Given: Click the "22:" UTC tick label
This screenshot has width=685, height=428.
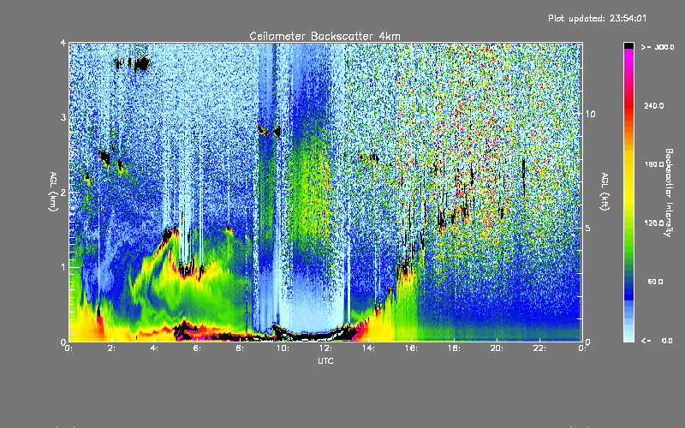Looking at the screenshot, I should [539, 348].
